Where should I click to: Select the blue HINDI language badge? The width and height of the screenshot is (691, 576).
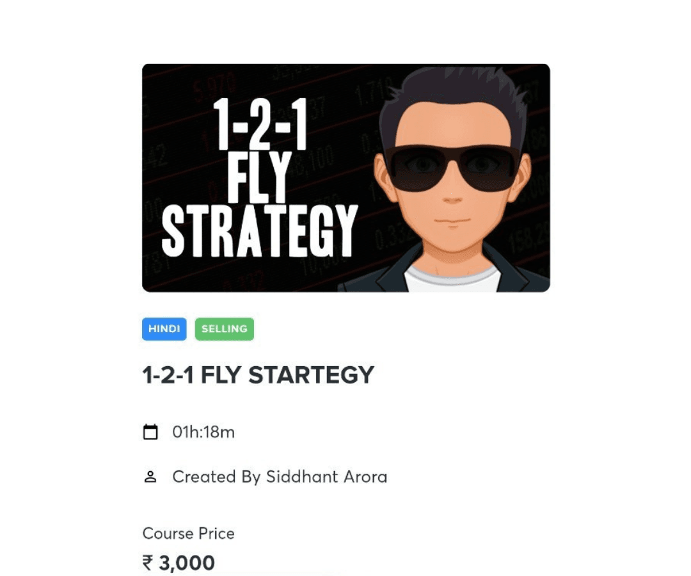point(164,329)
